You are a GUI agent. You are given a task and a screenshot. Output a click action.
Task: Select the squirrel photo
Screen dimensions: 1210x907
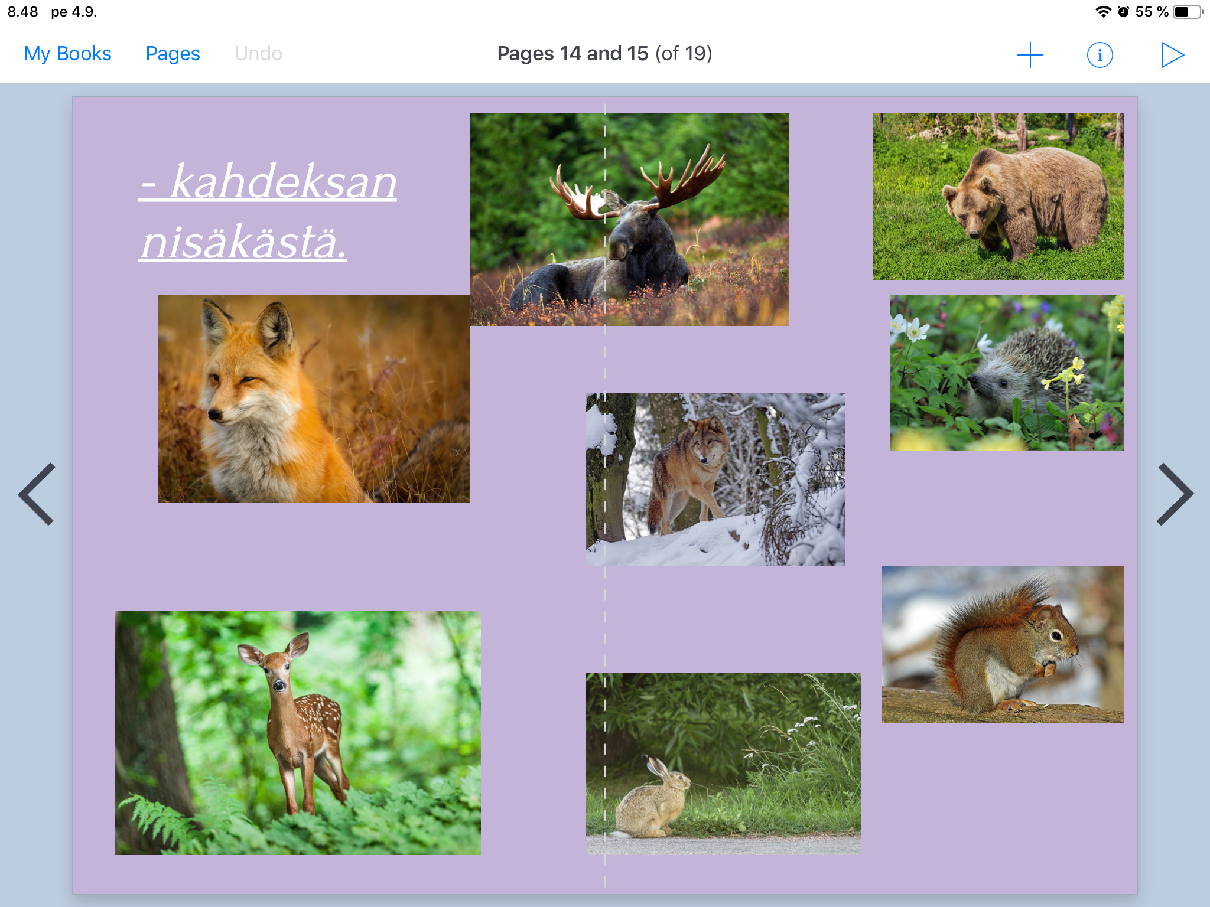1002,644
